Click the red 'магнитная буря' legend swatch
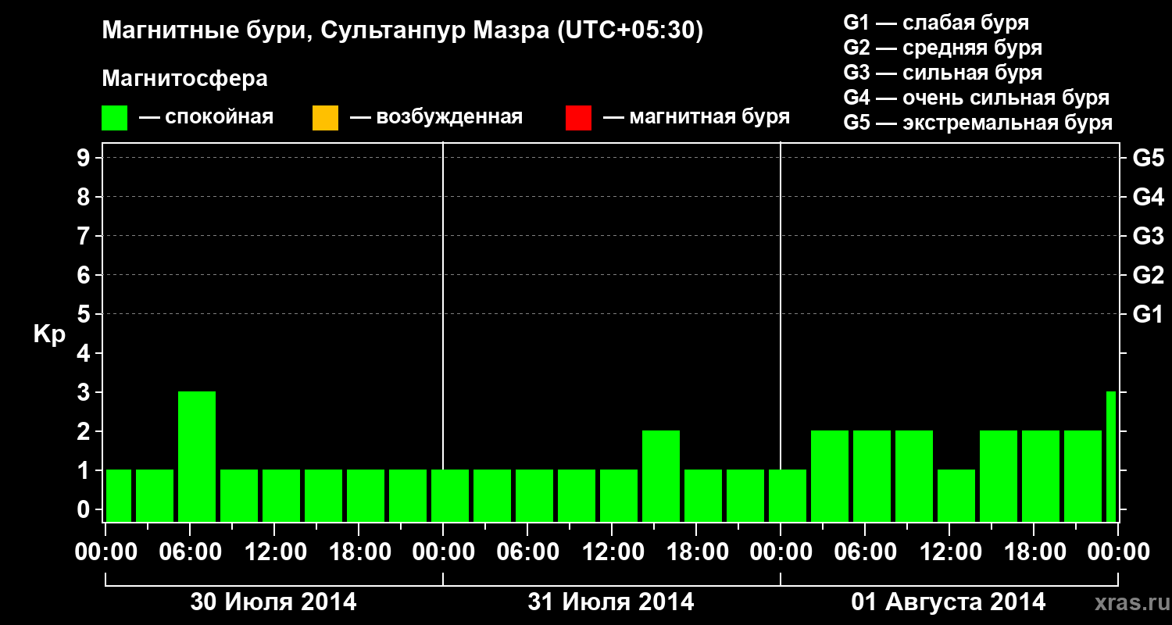Image resolution: width=1172 pixels, height=625 pixels. [x=578, y=118]
